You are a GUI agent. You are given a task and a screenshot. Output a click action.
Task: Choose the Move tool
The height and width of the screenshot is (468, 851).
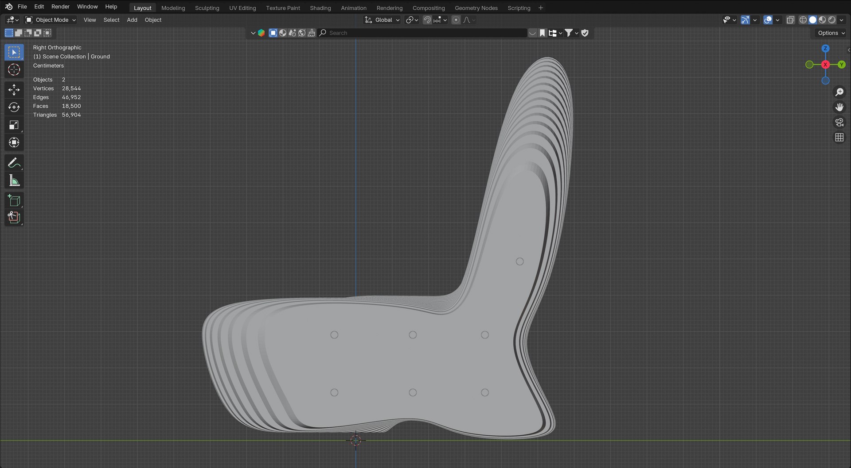point(14,90)
